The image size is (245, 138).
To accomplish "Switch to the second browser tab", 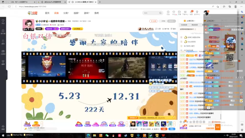I will (x=52, y=2).
